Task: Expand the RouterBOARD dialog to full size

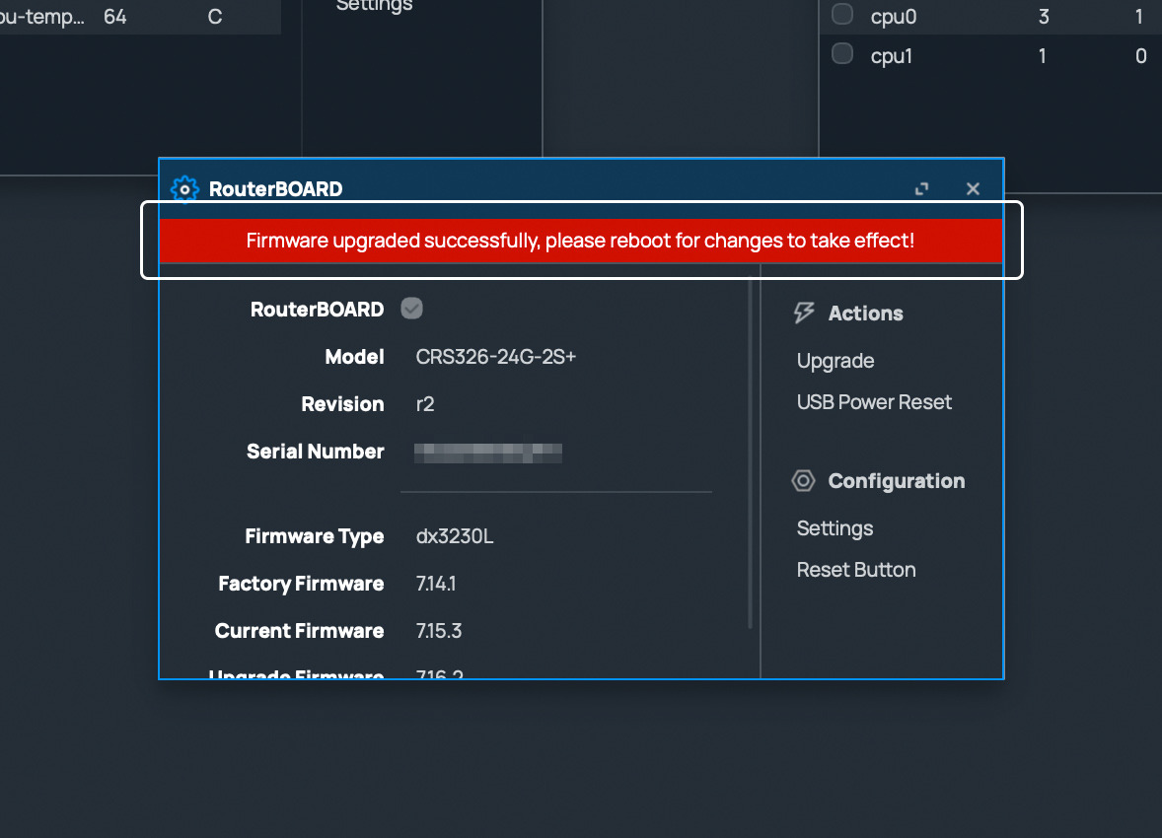Action: pos(922,189)
